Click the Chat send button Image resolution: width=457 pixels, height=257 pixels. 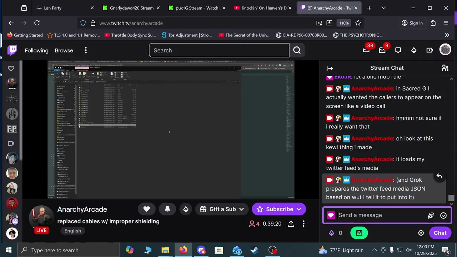click(440, 233)
